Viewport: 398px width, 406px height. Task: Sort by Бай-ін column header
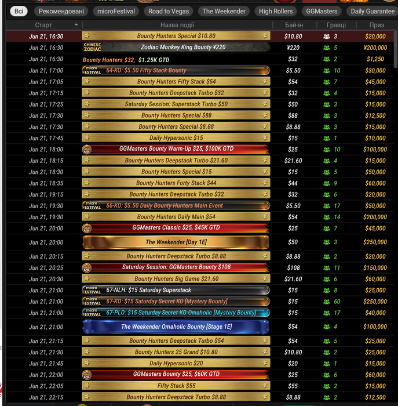click(x=294, y=25)
